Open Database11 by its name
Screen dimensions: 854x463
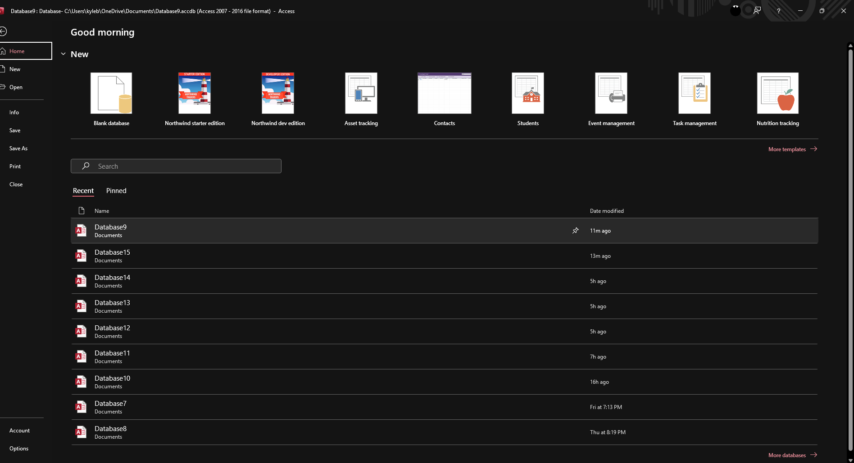pos(112,353)
